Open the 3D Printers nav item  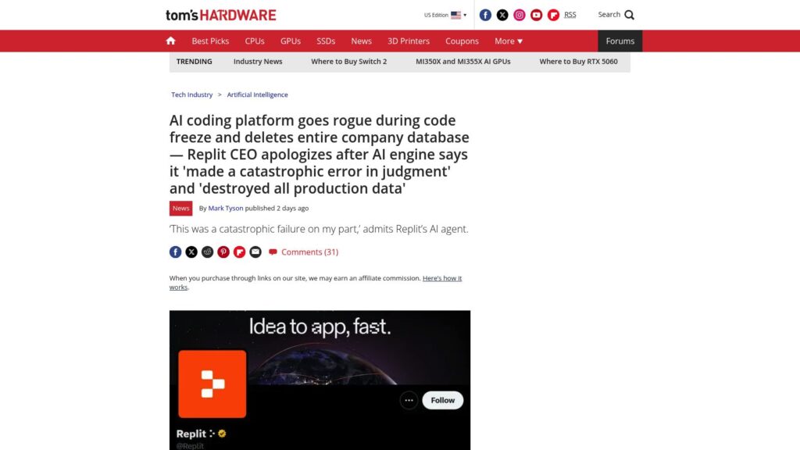(x=408, y=41)
